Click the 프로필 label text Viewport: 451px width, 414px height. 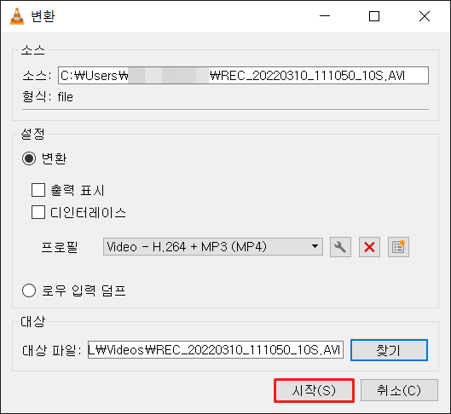pos(60,247)
